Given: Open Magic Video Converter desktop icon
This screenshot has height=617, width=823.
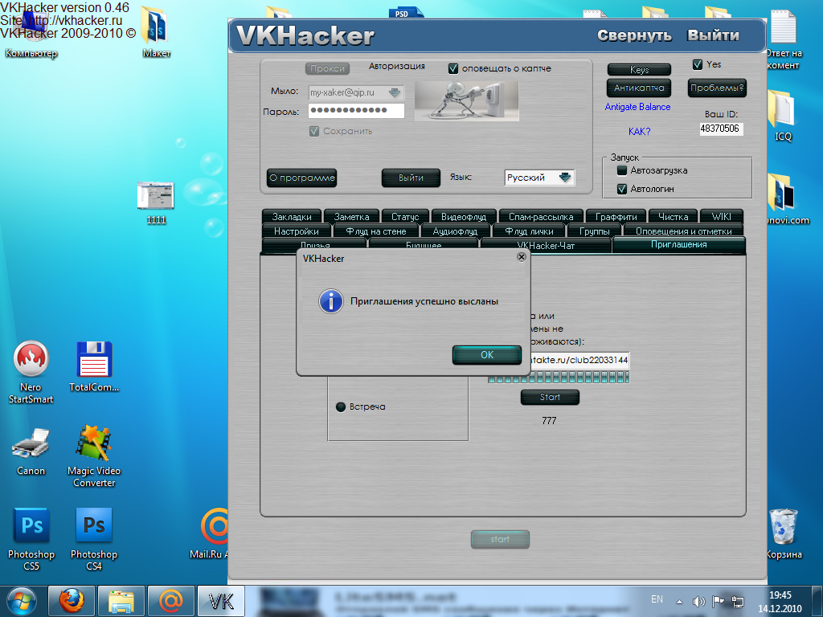Looking at the screenshot, I should [94, 455].
